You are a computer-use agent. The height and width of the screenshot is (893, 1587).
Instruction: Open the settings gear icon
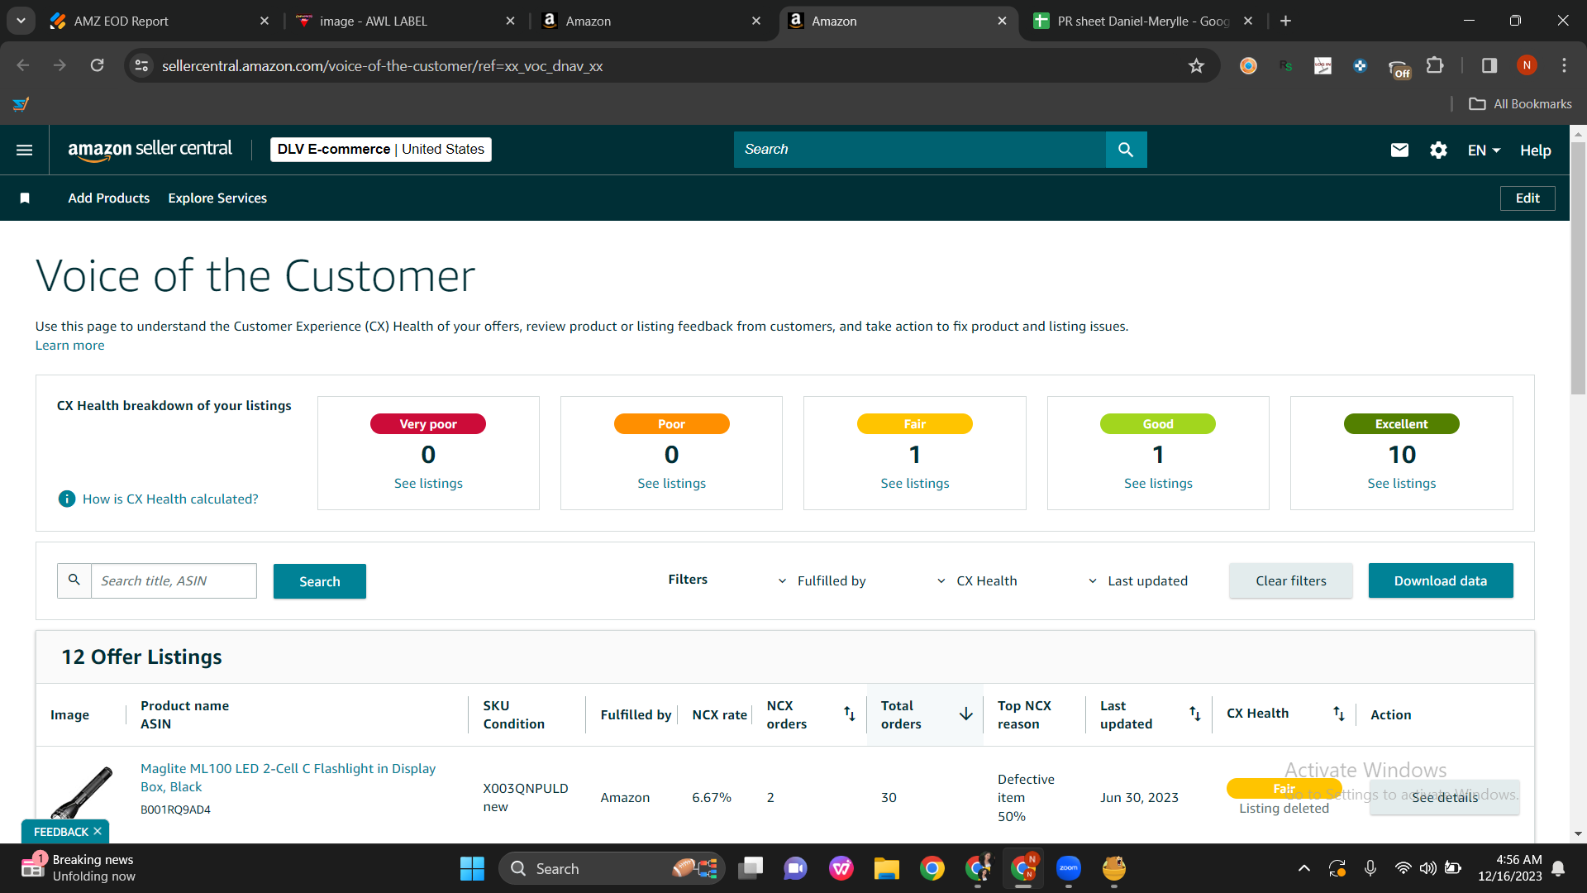(1438, 150)
